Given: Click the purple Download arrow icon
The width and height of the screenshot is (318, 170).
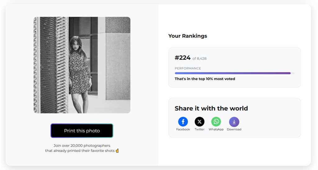Looking at the screenshot, I should click(234, 122).
